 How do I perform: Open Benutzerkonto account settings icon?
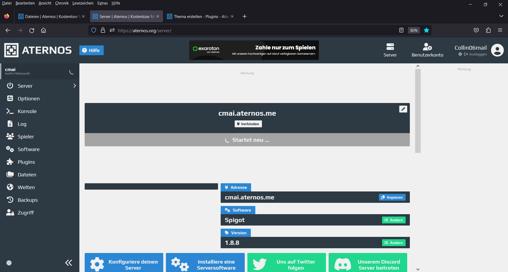(x=427, y=50)
